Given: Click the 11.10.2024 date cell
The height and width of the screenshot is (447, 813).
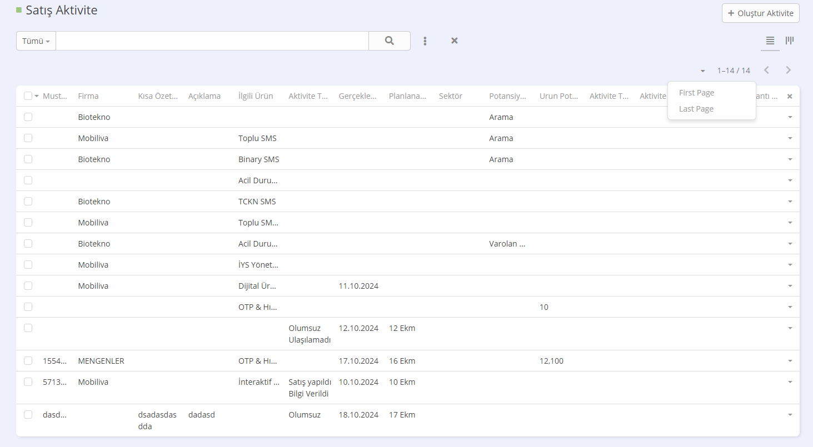Looking at the screenshot, I should (358, 286).
